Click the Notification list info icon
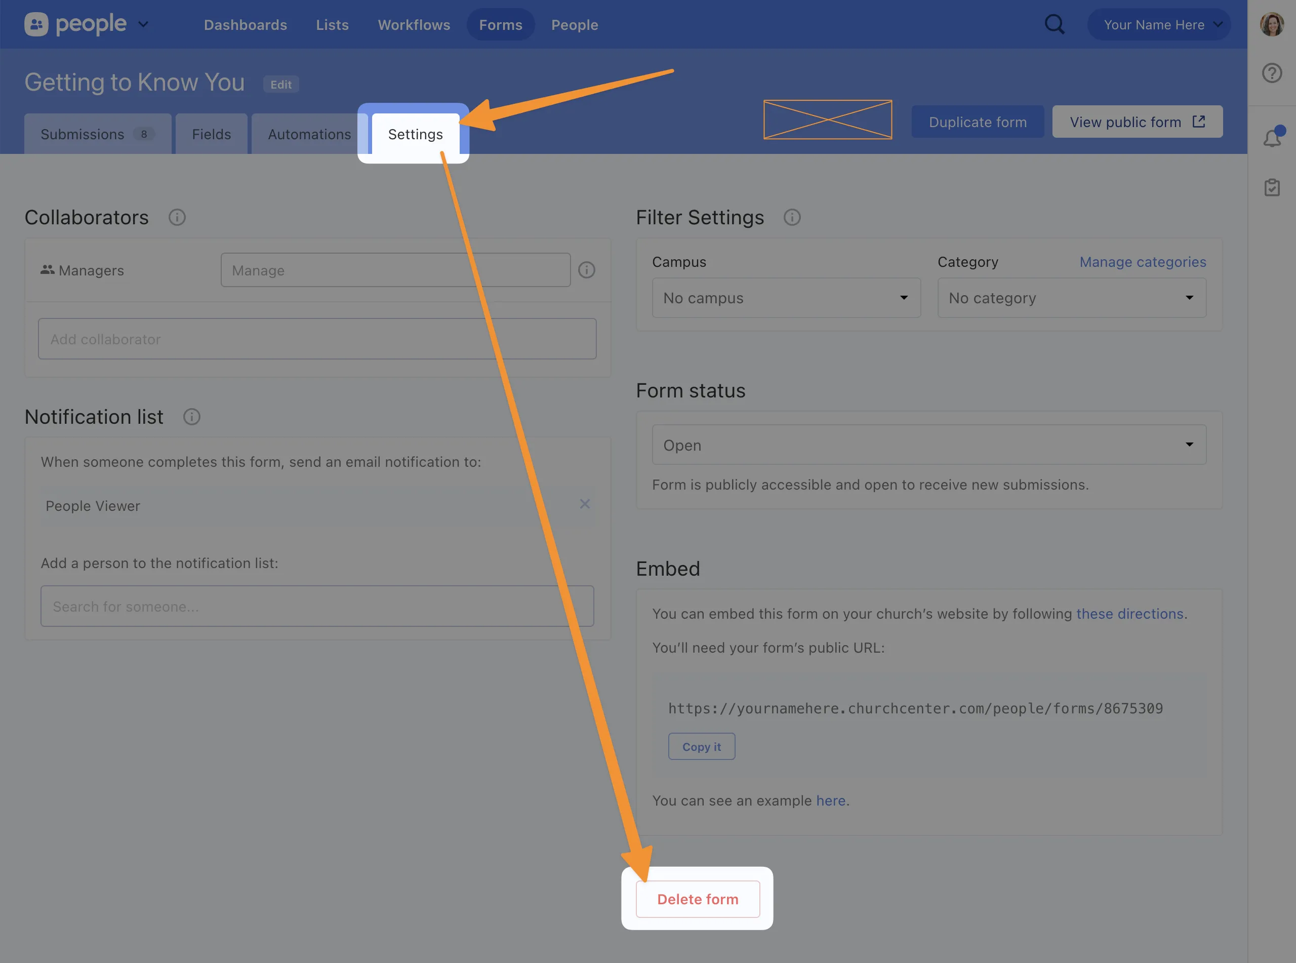1296x963 pixels. point(192,417)
